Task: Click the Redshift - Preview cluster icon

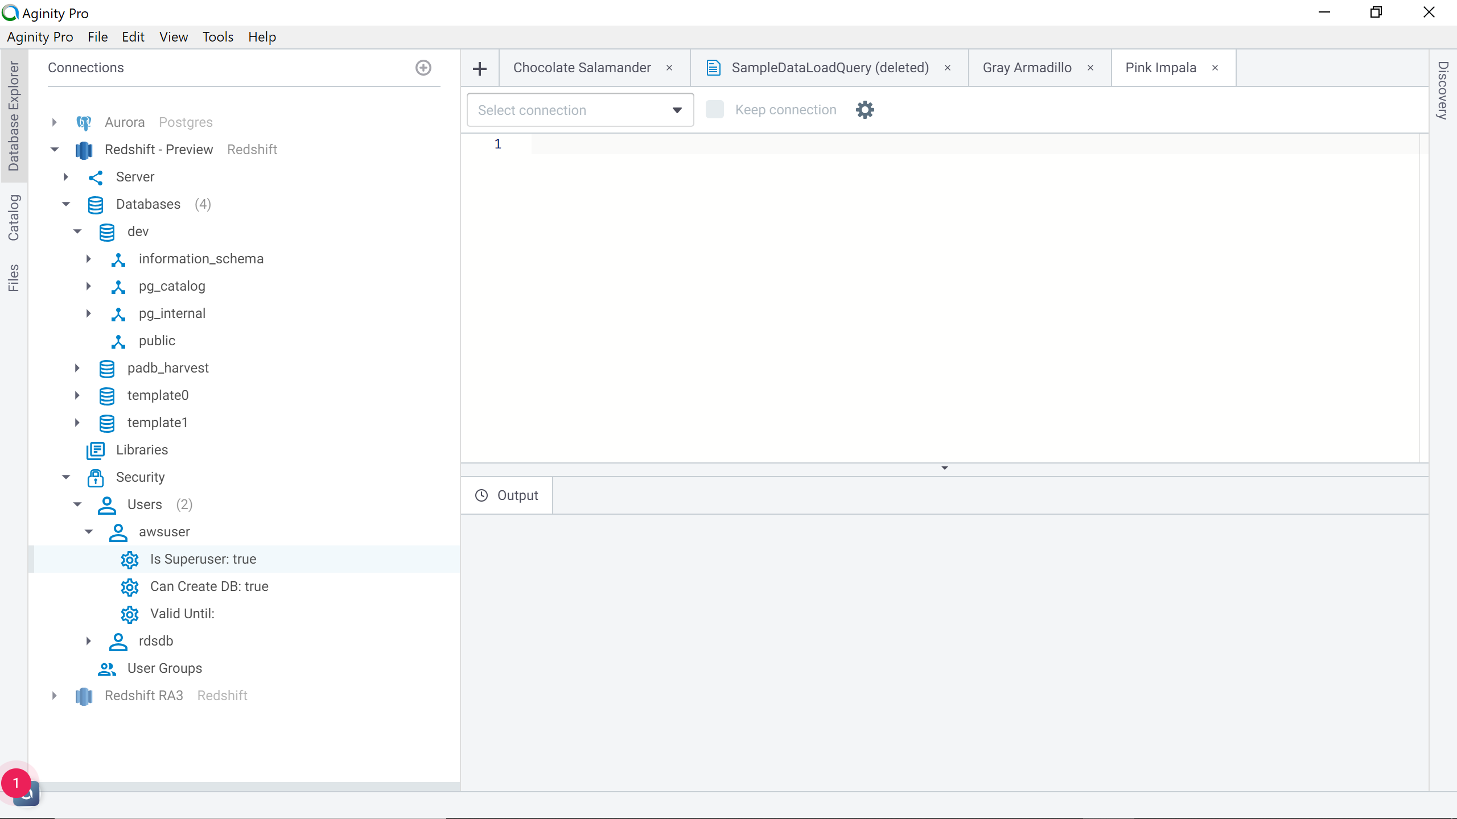Action: coord(84,150)
